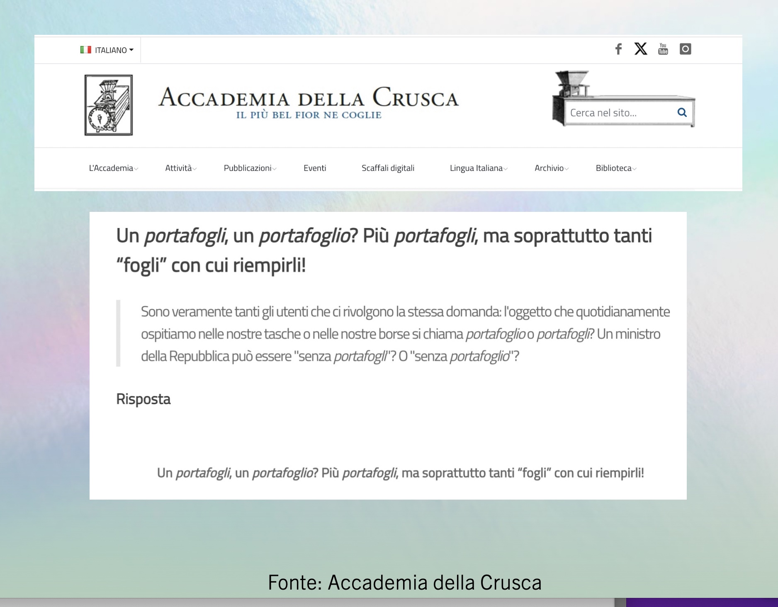The height and width of the screenshot is (607, 778).
Task: Expand the L'Accademia menu
Action: (x=113, y=168)
